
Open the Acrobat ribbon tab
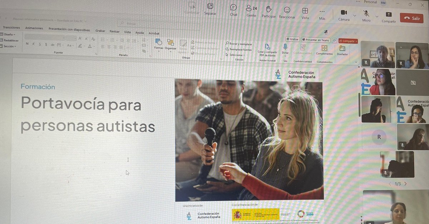click(154, 33)
